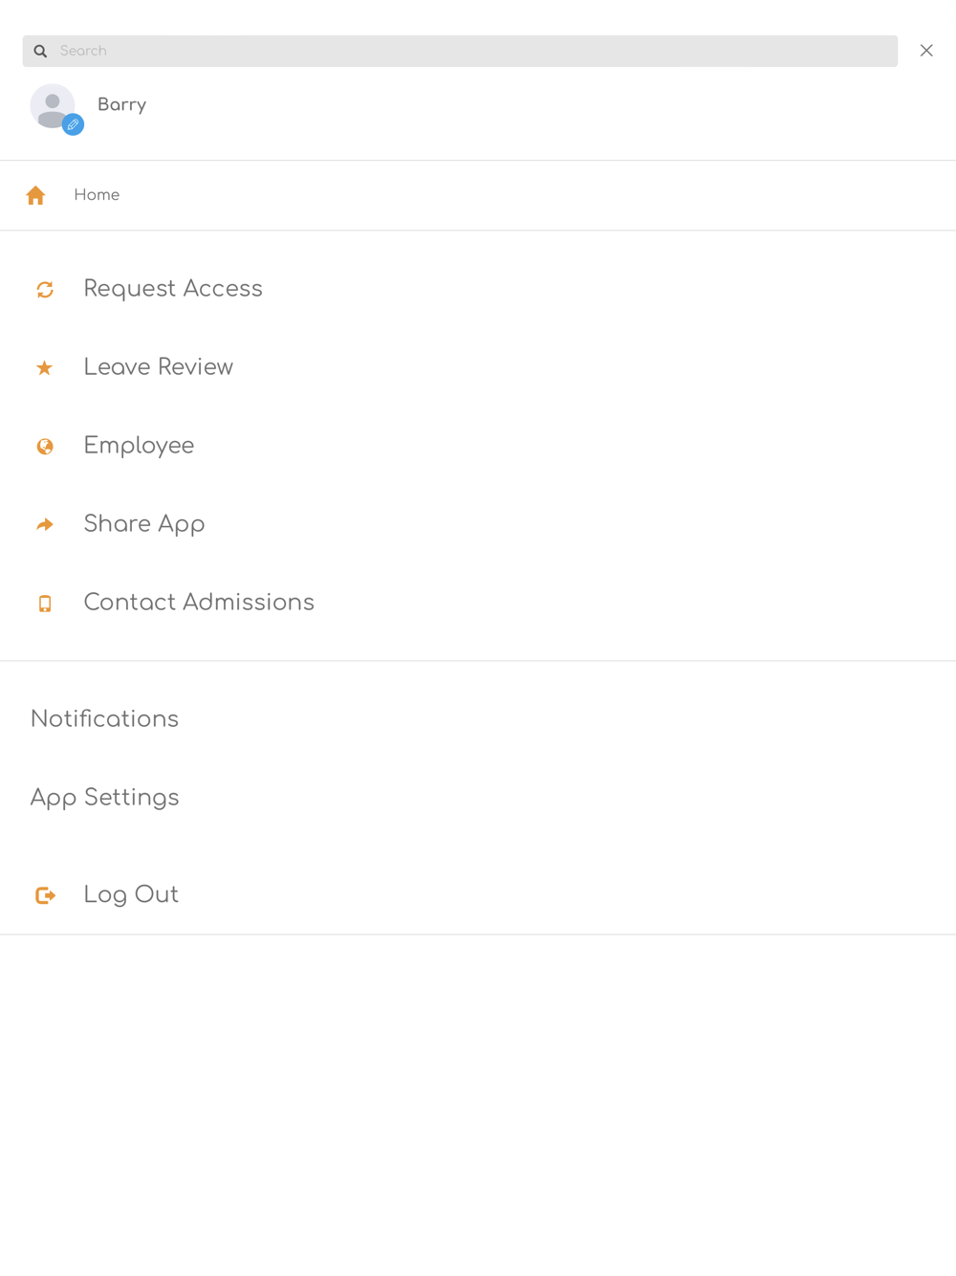This screenshot has height=1276, width=956.
Task: Focus the Search input field
Action: [460, 52]
